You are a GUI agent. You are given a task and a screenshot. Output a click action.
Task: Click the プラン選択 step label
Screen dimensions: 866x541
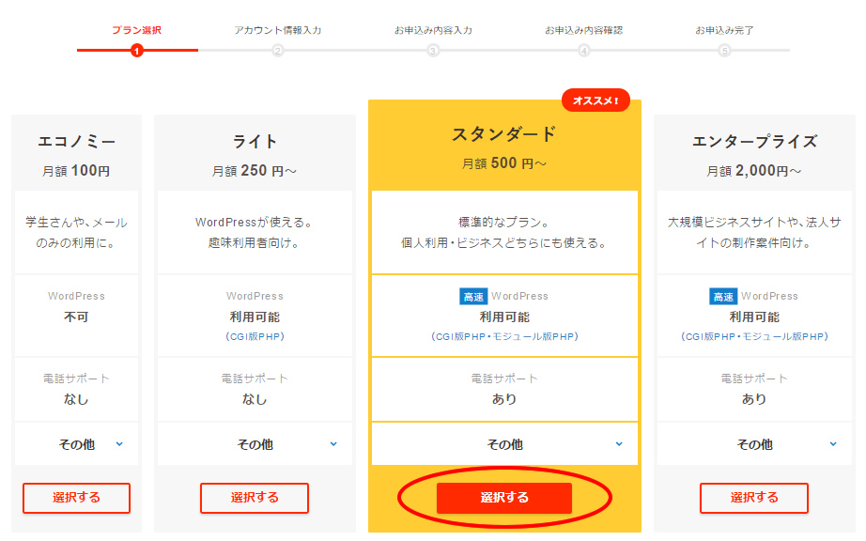coord(137,30)
